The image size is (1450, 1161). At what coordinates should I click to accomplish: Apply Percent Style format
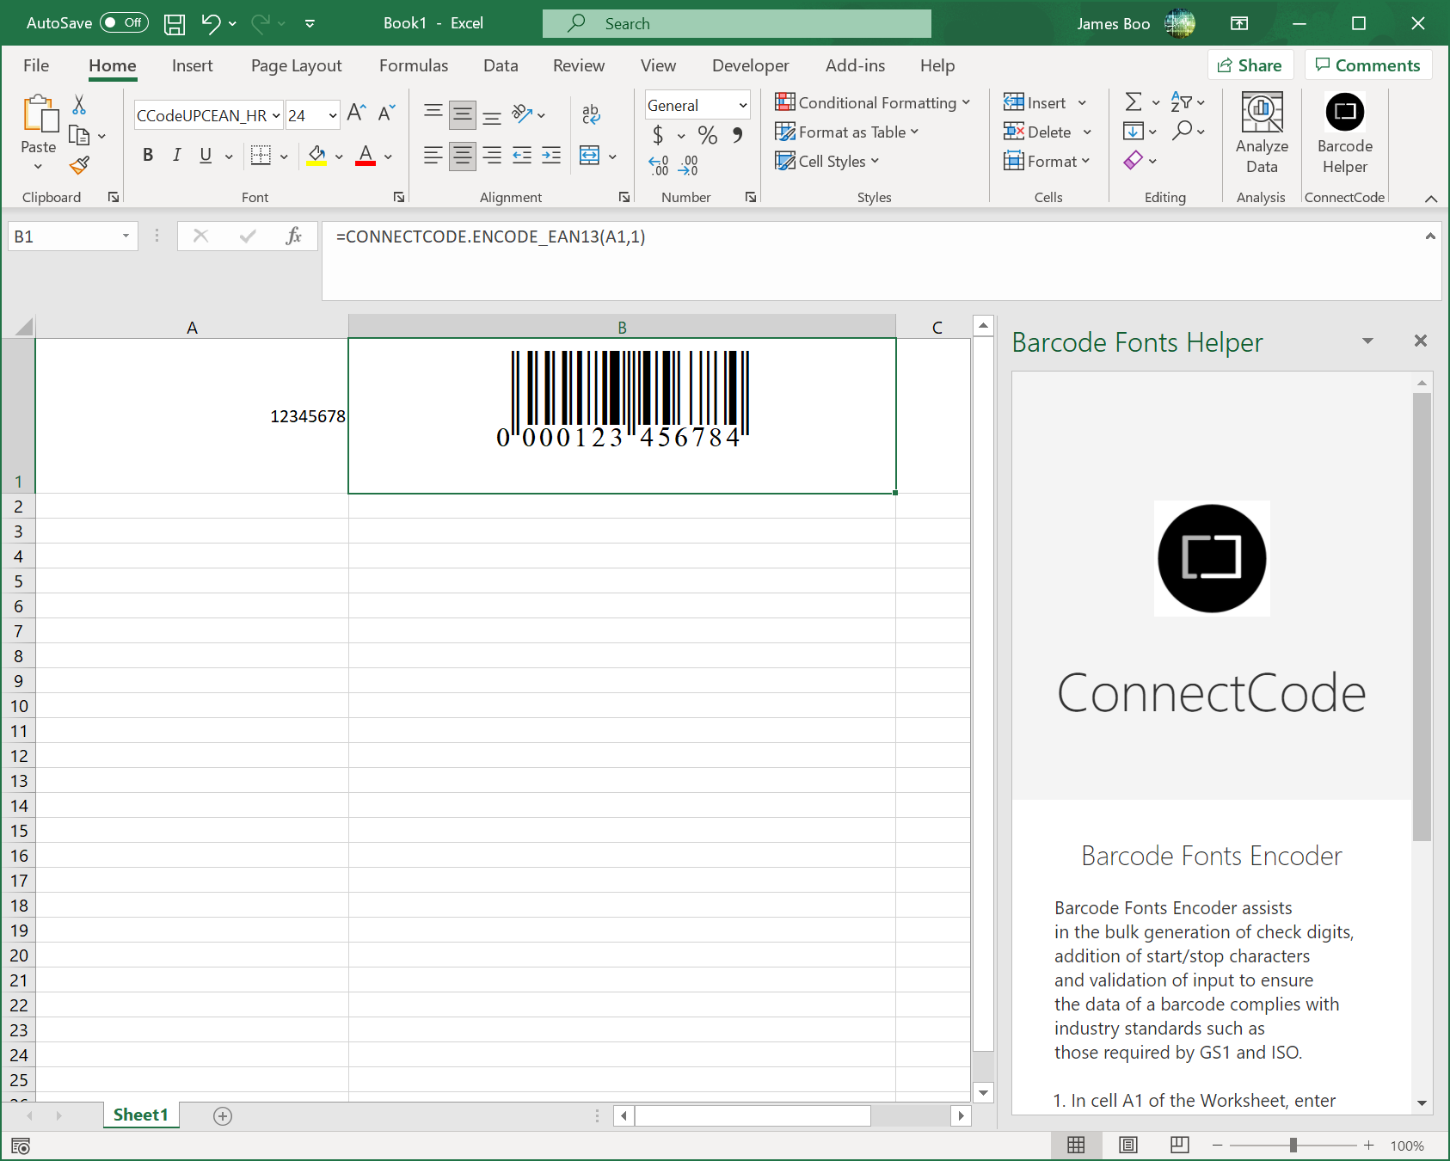(708, 135)
